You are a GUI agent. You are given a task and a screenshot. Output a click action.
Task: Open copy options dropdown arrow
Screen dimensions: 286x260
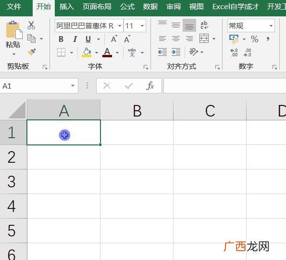(41, 39)
